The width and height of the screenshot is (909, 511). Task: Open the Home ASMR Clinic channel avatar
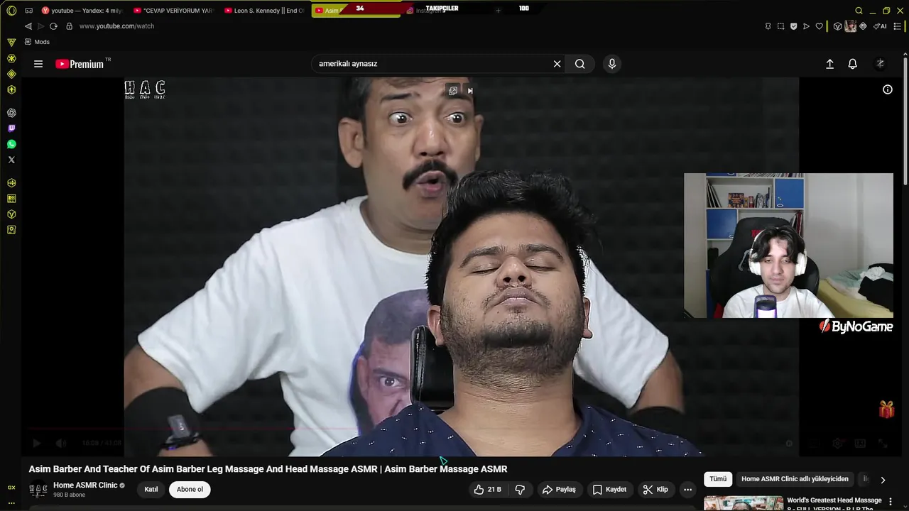click(x=38, y=490)
